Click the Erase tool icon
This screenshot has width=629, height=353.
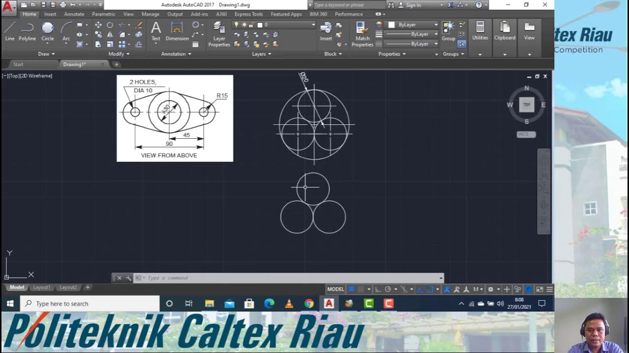(x=139, y=25)
